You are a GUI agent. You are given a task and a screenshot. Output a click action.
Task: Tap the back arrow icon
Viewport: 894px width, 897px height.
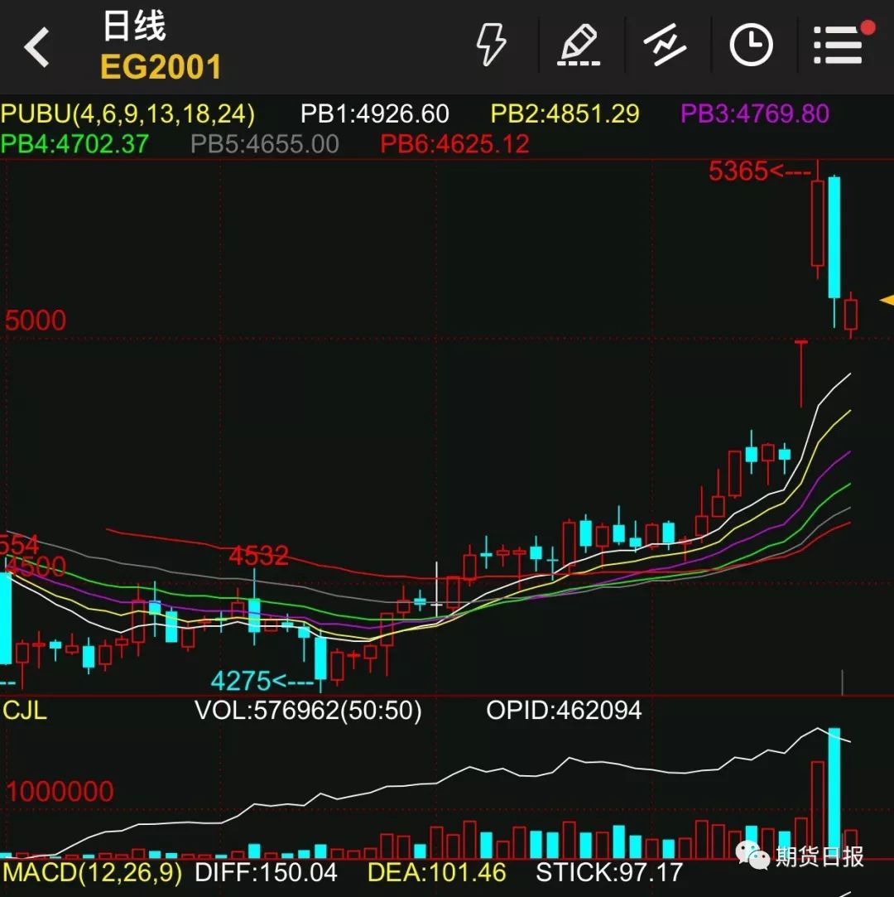pyautogui.click(x=37, y=47)
